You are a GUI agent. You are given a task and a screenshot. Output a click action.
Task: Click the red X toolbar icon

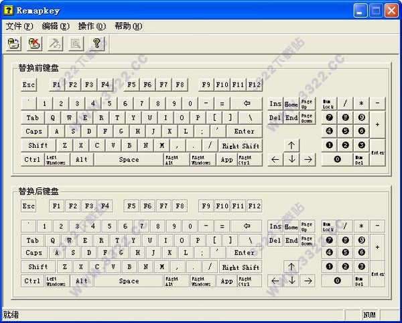34,44
